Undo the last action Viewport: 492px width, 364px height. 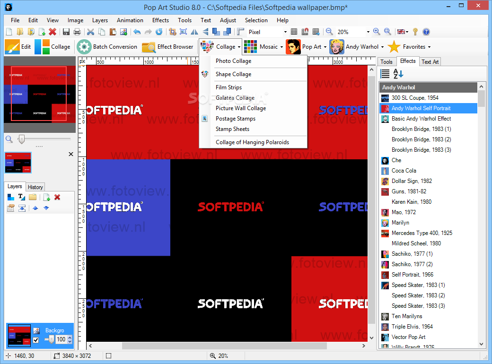(137, 32)
